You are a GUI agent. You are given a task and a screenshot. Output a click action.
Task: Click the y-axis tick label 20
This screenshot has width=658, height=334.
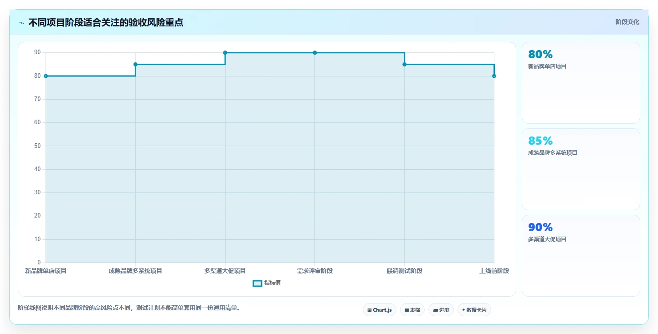coord(37,216)
